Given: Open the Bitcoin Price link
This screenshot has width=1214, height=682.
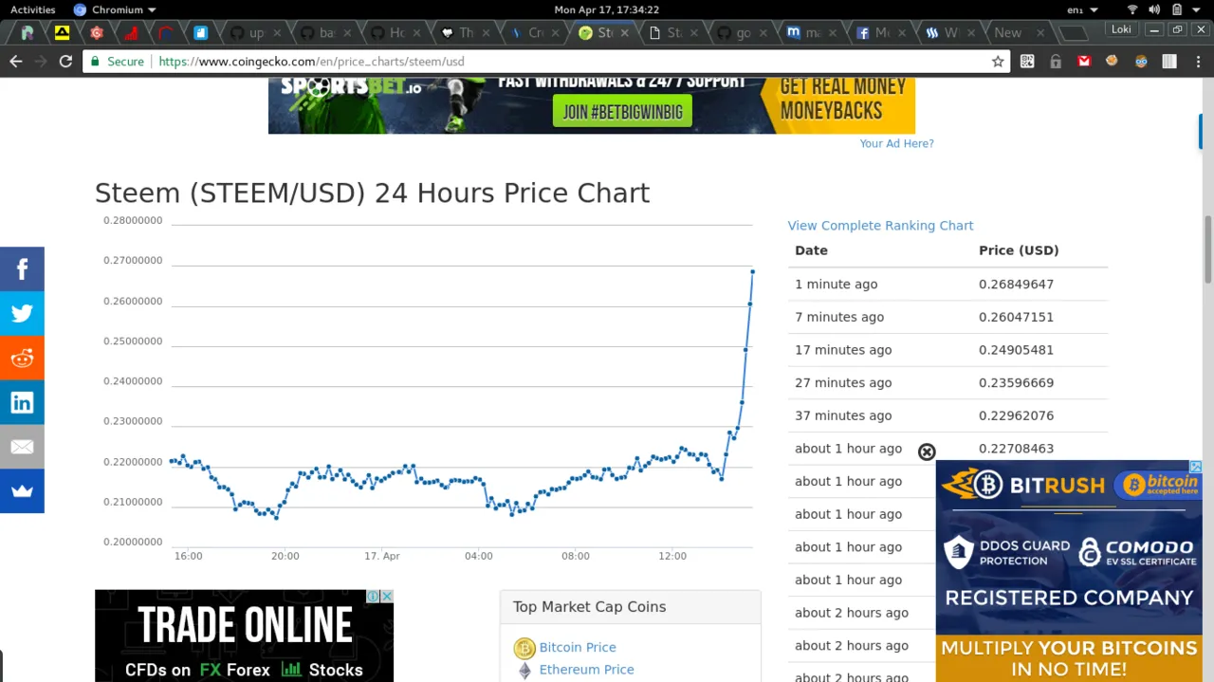Looking at the screenshot, I should click(x=578, y=647).
